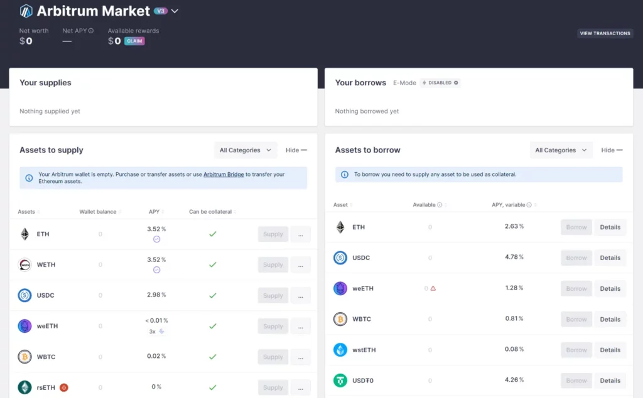
Task: Hide the Assets to borrow panel
Action: (612, 150)
